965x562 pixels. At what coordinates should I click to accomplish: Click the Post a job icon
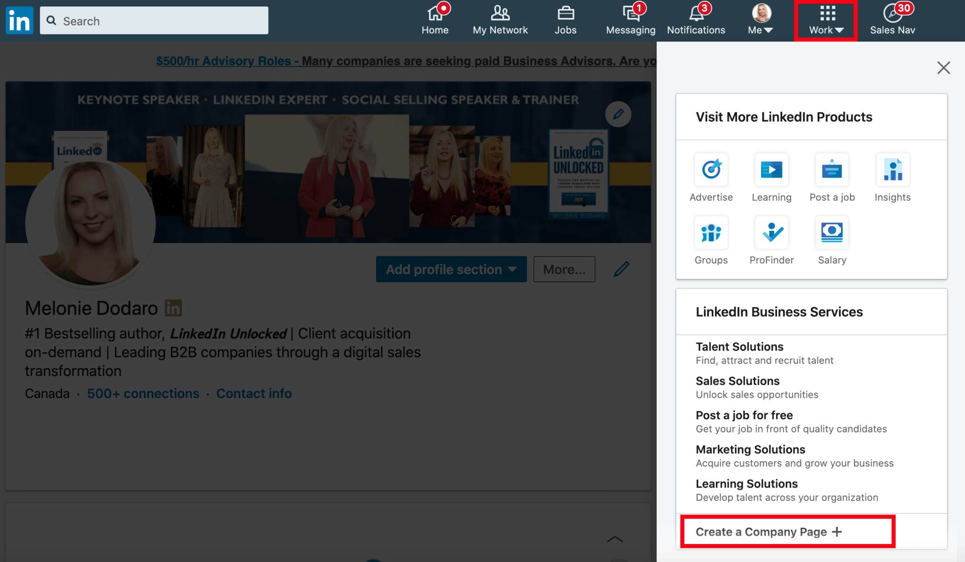(x=831, y=171)
